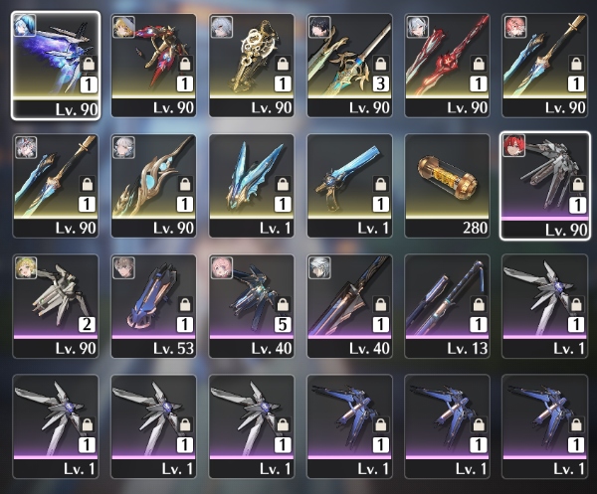Click the blonde witch-hat character avatar icon
Screen dimensions: 597x494
123,27
